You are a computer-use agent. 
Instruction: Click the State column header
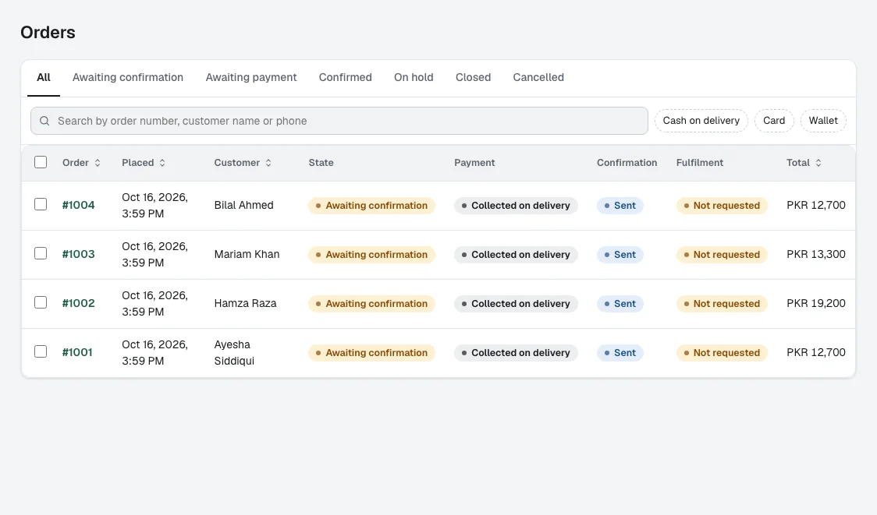321,163
